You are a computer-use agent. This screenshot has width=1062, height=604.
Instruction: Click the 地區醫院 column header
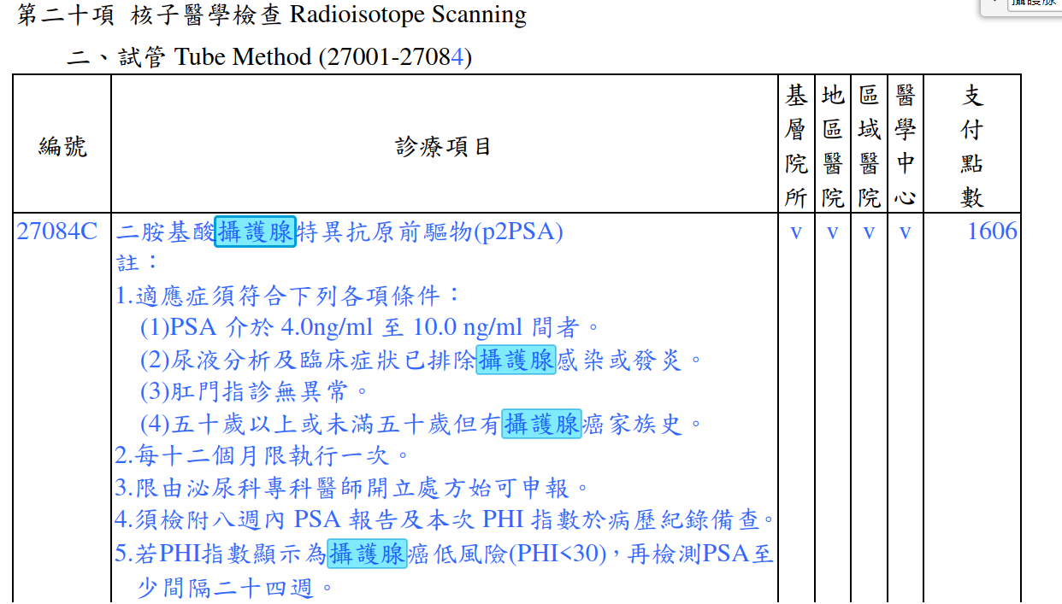coord(832,146)
